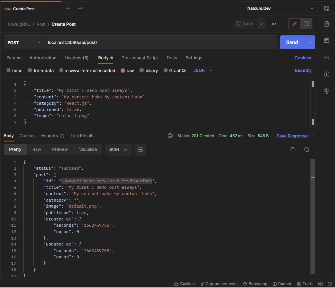This screenshot has width=335, height=288.
Task: Open the request Info panel
Action: point(326,74)
